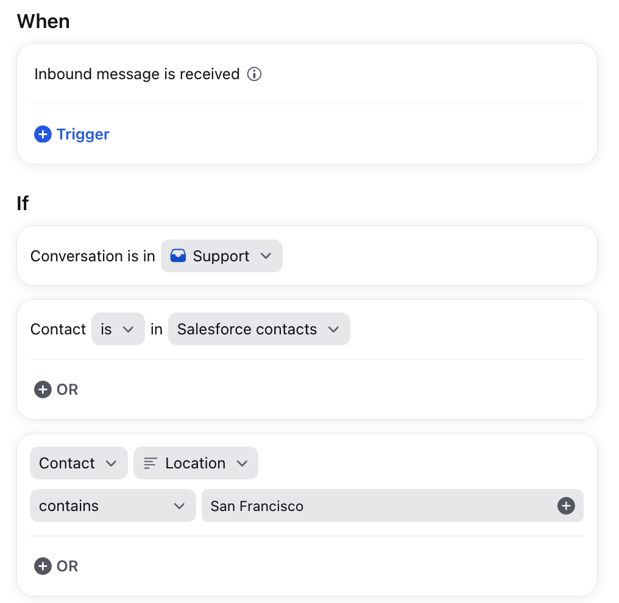This screenshot has width=619, height=603.
Task: Expand the Location field dropdown
Action: point(196,463)
